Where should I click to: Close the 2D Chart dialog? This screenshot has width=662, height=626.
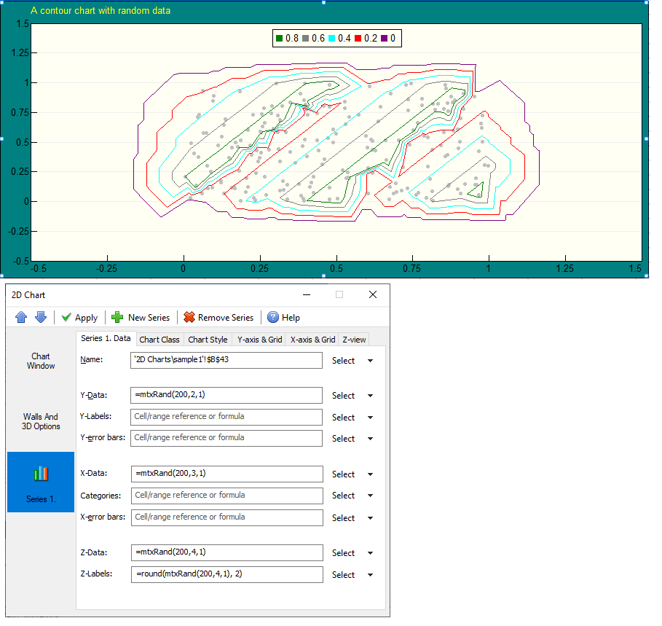373,295
